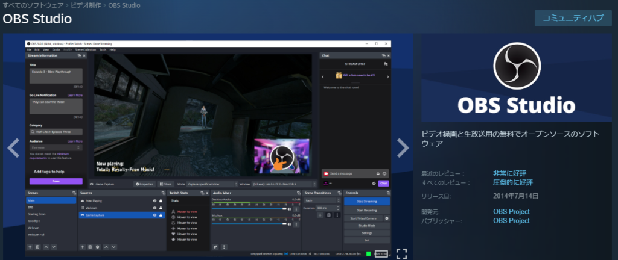618x260 pixels.
Task: Go to the previous screenshot with left arrow
Action: [13, 147]
